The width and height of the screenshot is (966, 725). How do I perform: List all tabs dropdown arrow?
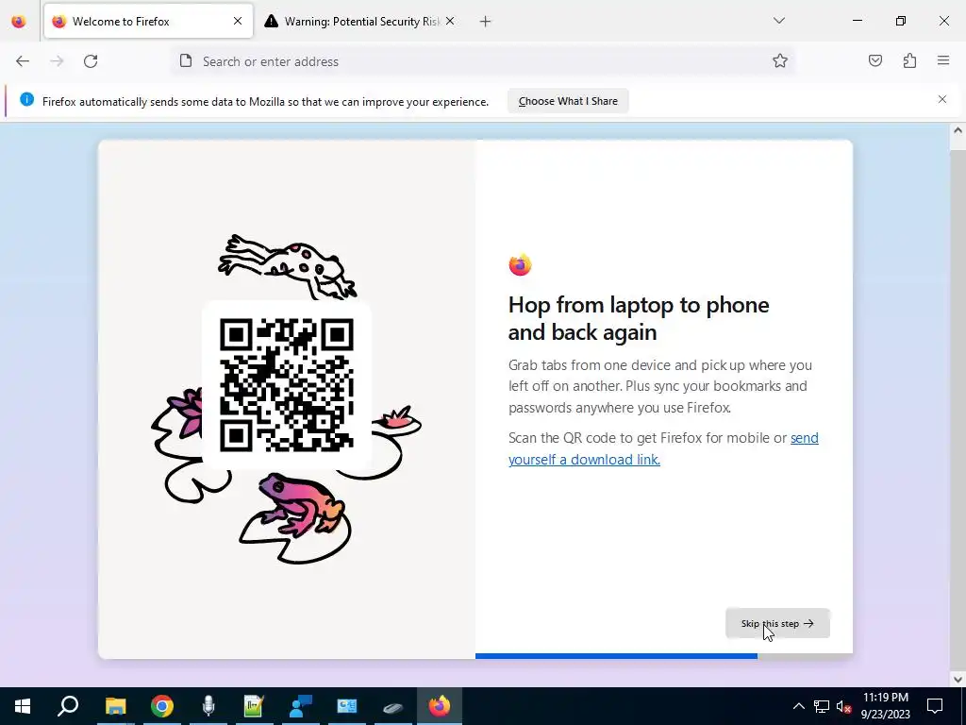coord(778,21)
